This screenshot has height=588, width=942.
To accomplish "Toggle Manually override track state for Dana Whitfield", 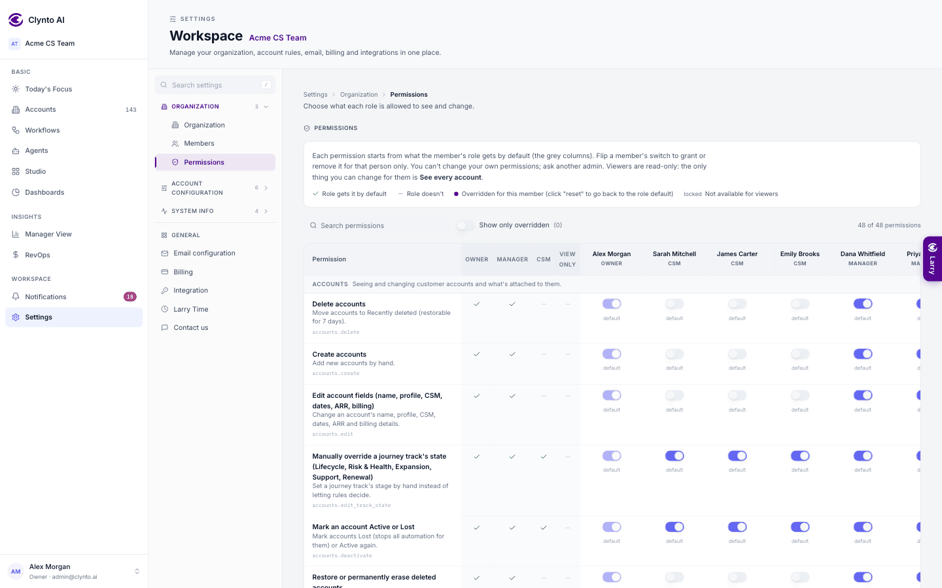I will [x=863, y=456].
